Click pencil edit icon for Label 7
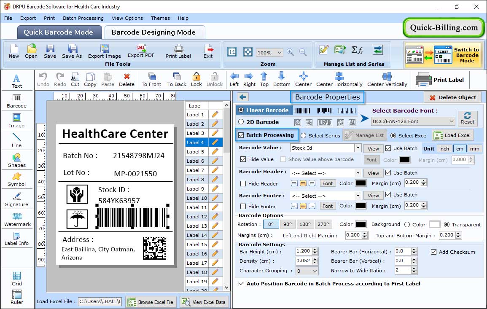 point(215,170)
